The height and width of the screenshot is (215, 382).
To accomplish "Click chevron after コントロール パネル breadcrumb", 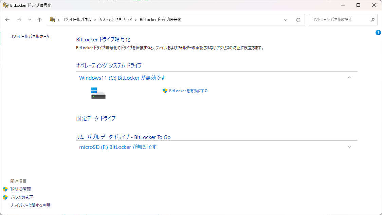I will pos(95,20).
